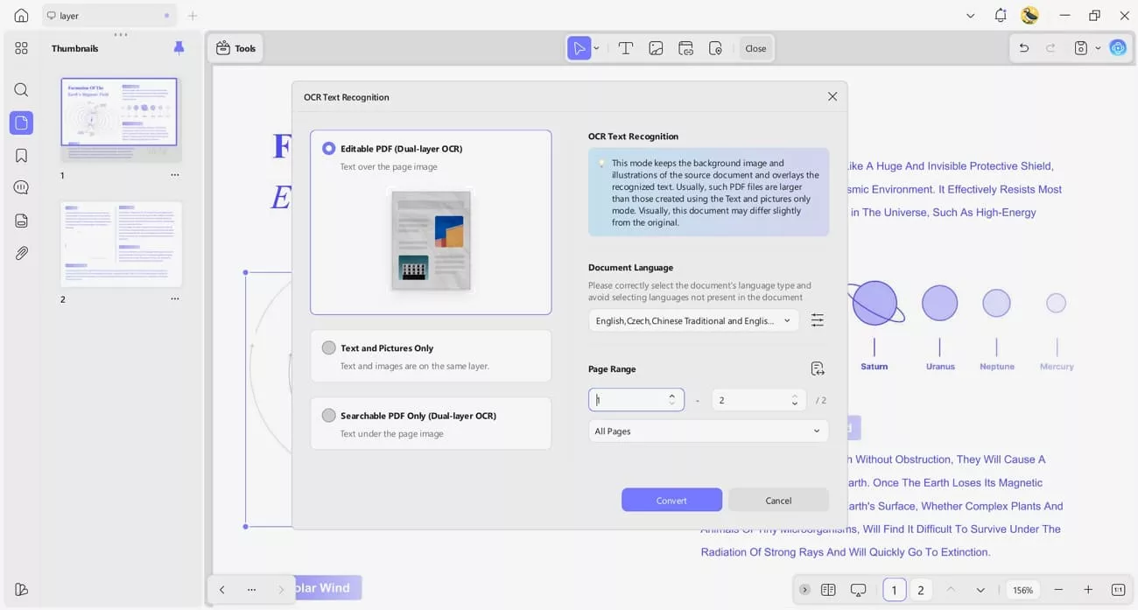Click Close in the edit toolbar

[x=755, y=48]
